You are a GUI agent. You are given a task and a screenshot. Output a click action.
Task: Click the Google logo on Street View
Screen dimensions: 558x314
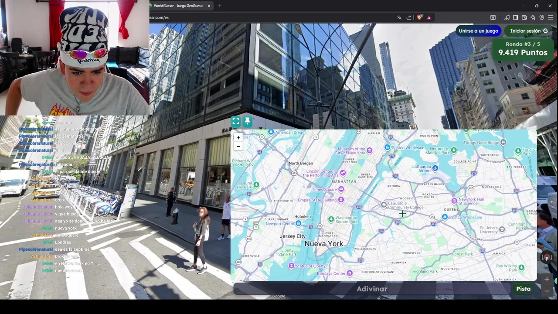pos(278,296)
